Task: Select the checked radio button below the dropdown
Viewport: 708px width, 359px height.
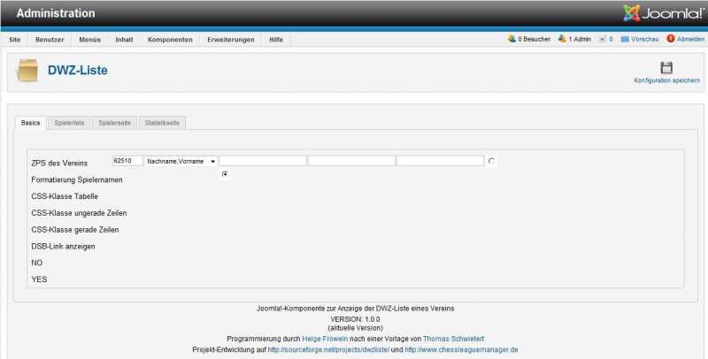Action: (x=225, y=174)
